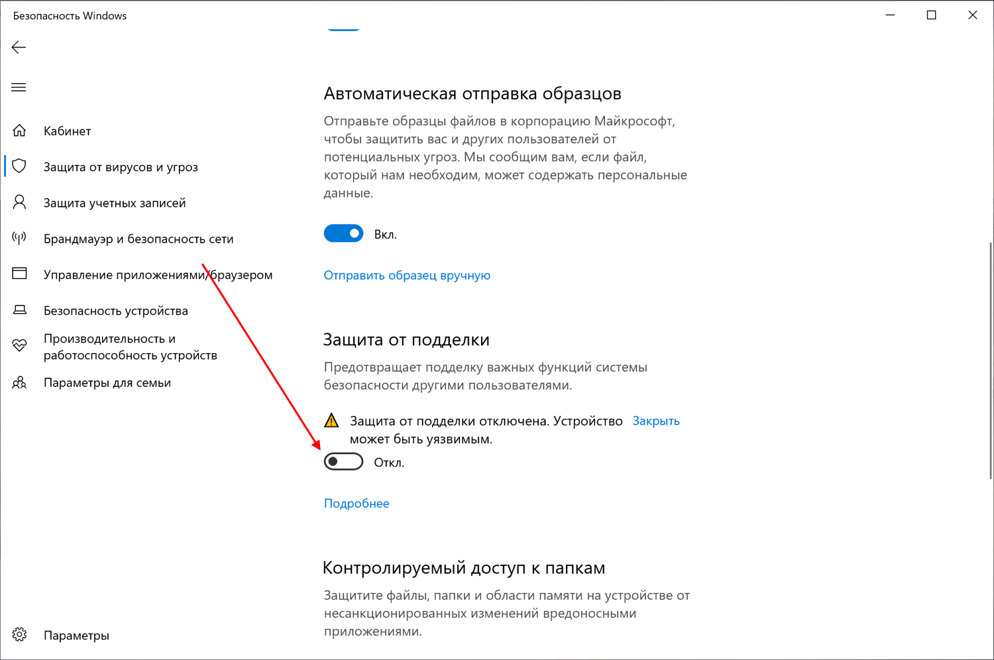Select Параметры для семьи menu item

tap(107, 382)
